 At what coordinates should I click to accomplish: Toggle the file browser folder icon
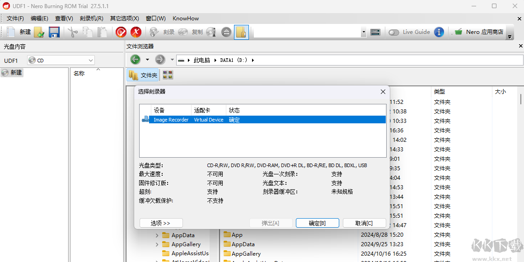tap(241, 32)
